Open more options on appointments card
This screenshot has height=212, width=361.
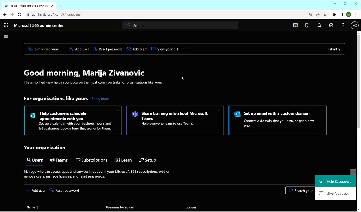[x=118, y=110]
